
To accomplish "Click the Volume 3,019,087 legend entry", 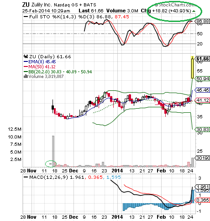I will click(x=44, y=76).
